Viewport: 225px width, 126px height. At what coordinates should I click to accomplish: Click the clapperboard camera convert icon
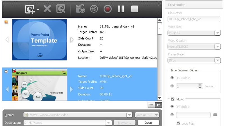pyautogui.click(x=80, y=9)
